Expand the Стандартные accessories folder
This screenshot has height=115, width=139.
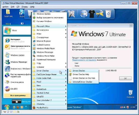pos(49,37)
